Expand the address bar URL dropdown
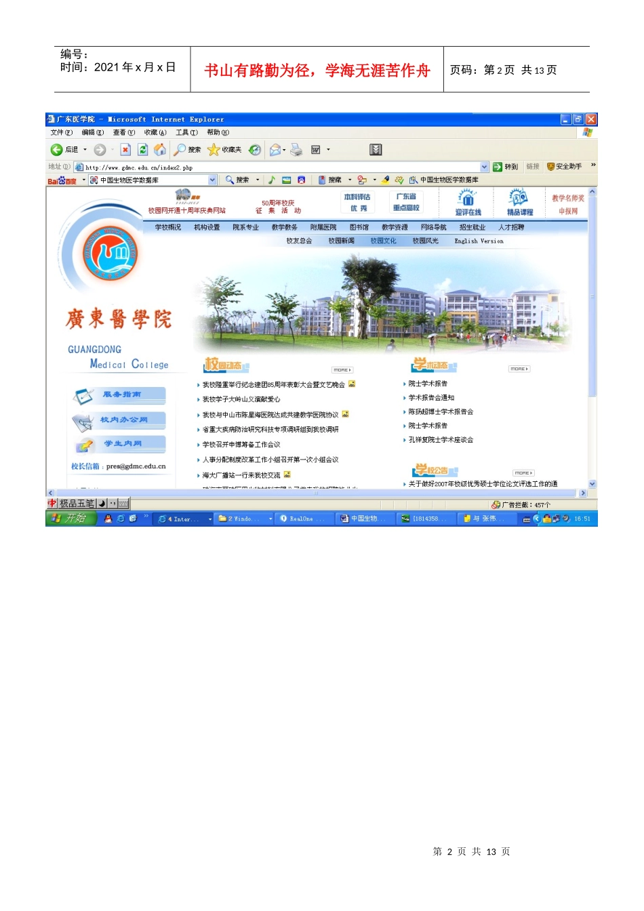The width and height of the screenshot is (644, 911). (485, 167)
